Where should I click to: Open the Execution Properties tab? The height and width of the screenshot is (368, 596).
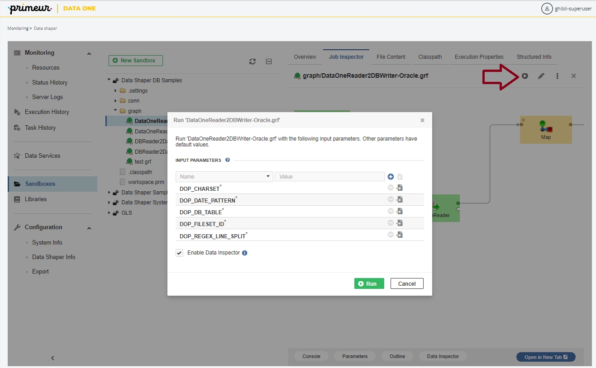point(479,57)
